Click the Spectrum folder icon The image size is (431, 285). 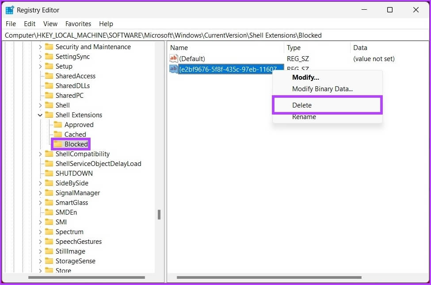[x=49, y=232]
